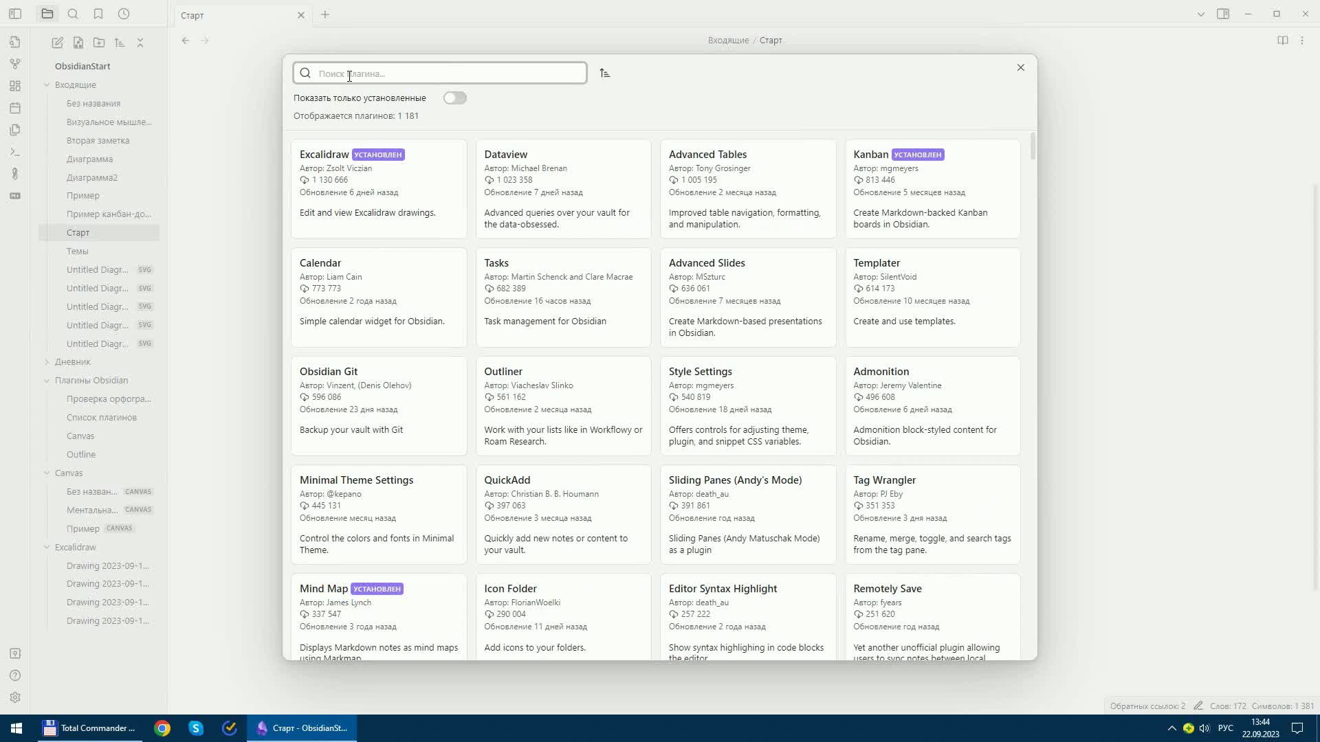Toggle show only installed plugins

(455, 98)
